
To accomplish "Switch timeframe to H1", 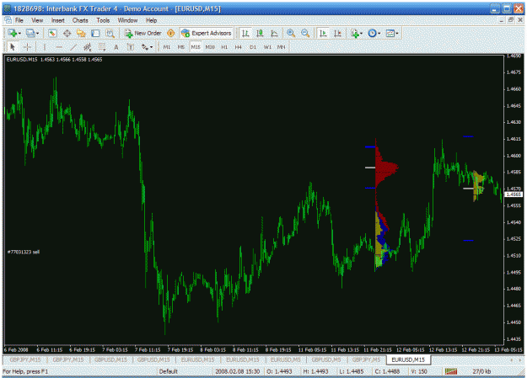I will (x=224, y=47).
